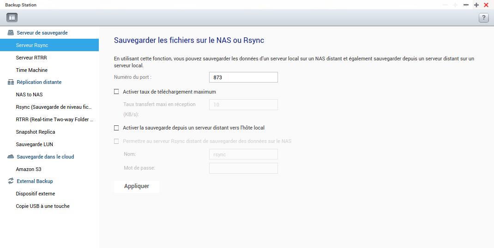Open the Serveur RTRR page
The height and width of the screenshot is (248, 494).
[x=31, y=58]
